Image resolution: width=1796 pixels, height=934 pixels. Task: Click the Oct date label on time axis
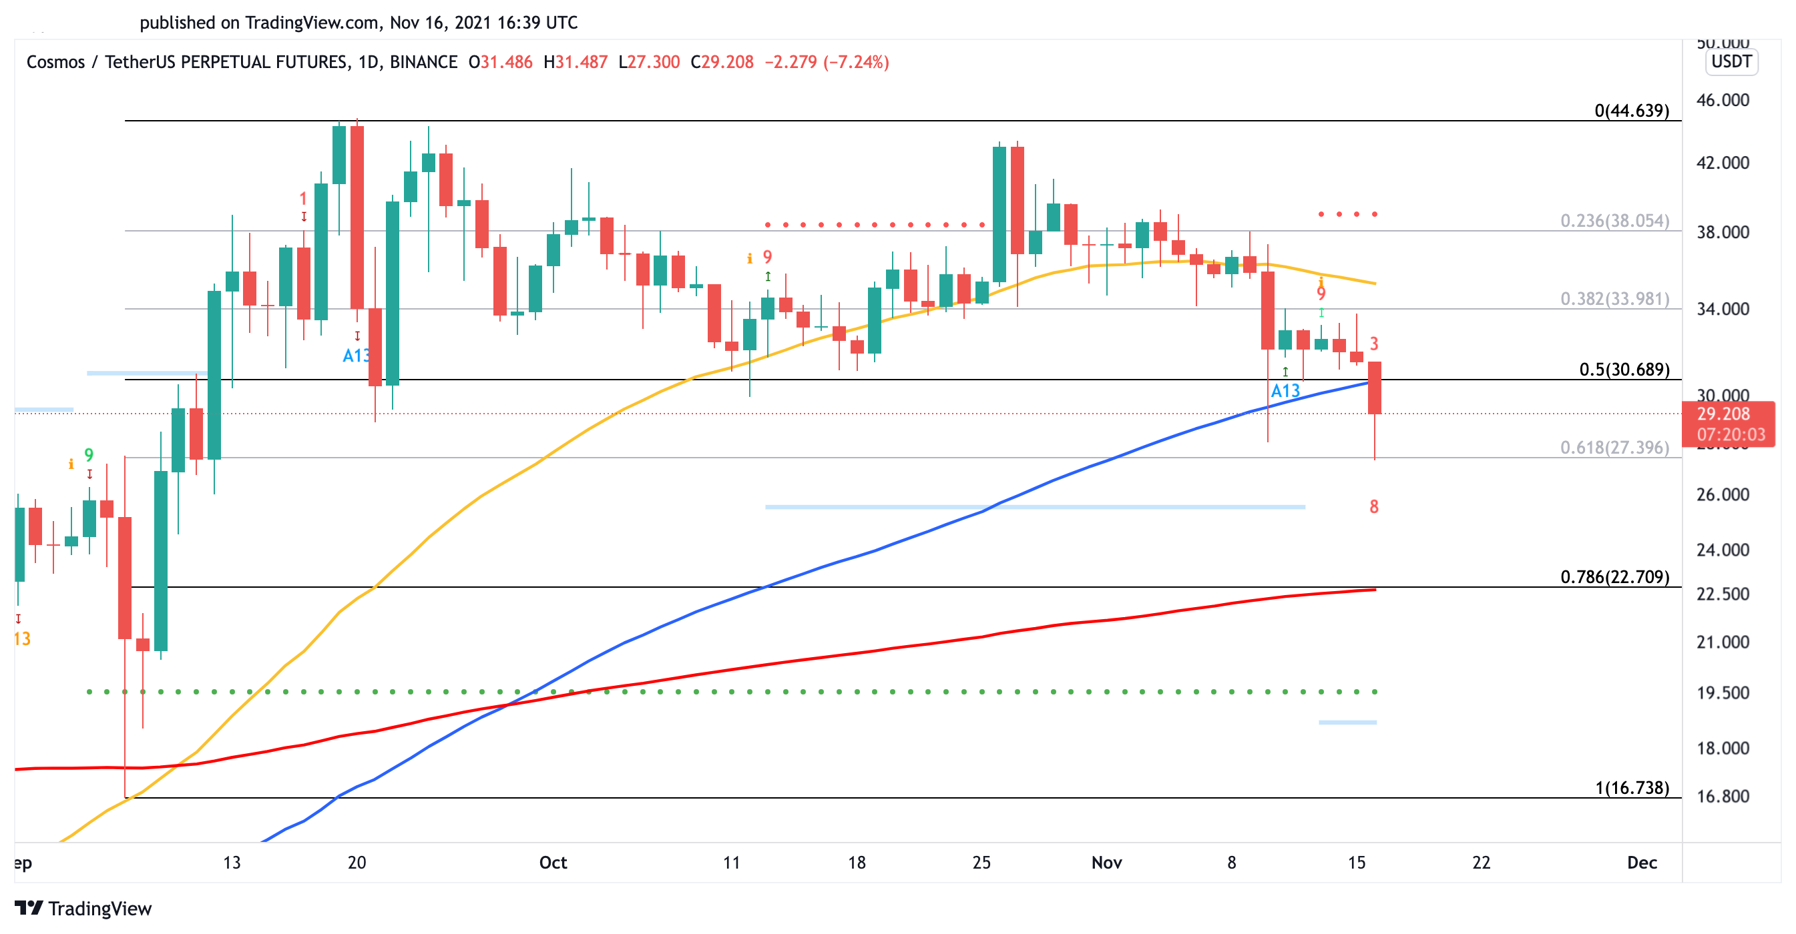pyautogui.click(x=553, y=862)
